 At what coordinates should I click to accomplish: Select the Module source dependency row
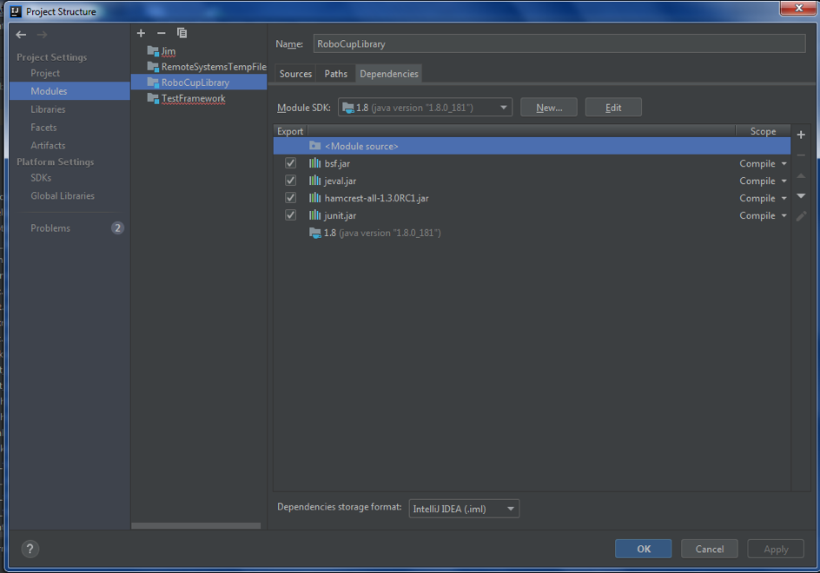point(532,146)
